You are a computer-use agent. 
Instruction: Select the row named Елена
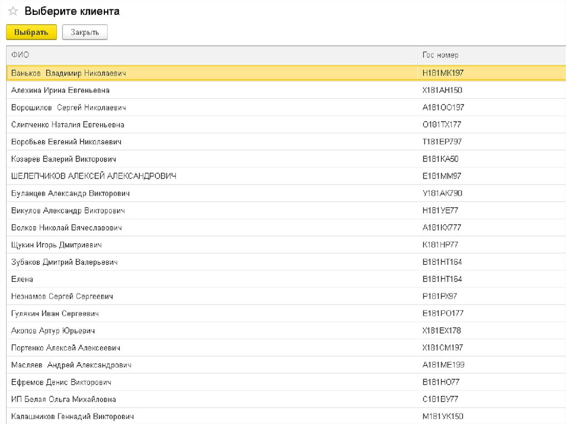point(22,279)
